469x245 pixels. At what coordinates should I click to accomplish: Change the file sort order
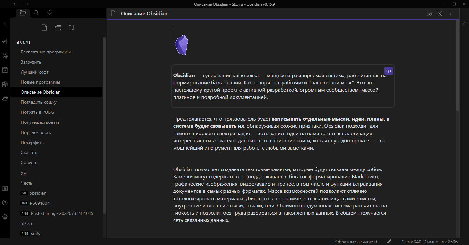tap(72, 28)
